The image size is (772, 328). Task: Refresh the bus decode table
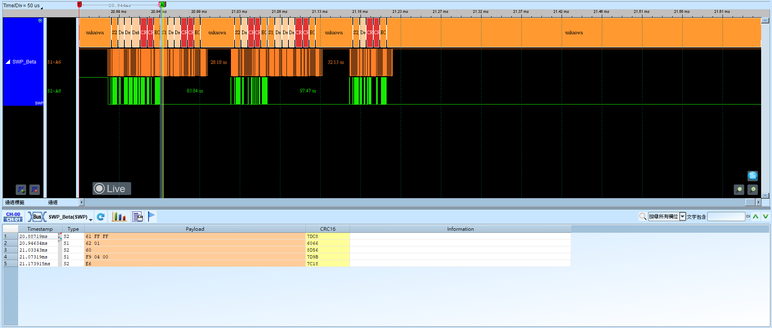pyautogui.click(x=101, y=217)
